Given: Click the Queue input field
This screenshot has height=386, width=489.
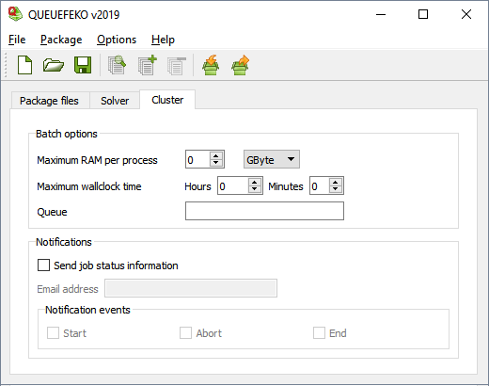Looking at the screenshot, I should 264,211.
